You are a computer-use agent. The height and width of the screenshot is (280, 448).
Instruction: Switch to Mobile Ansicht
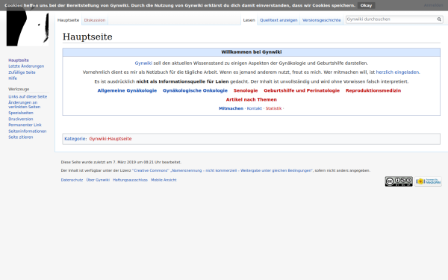tap(164, 180)
